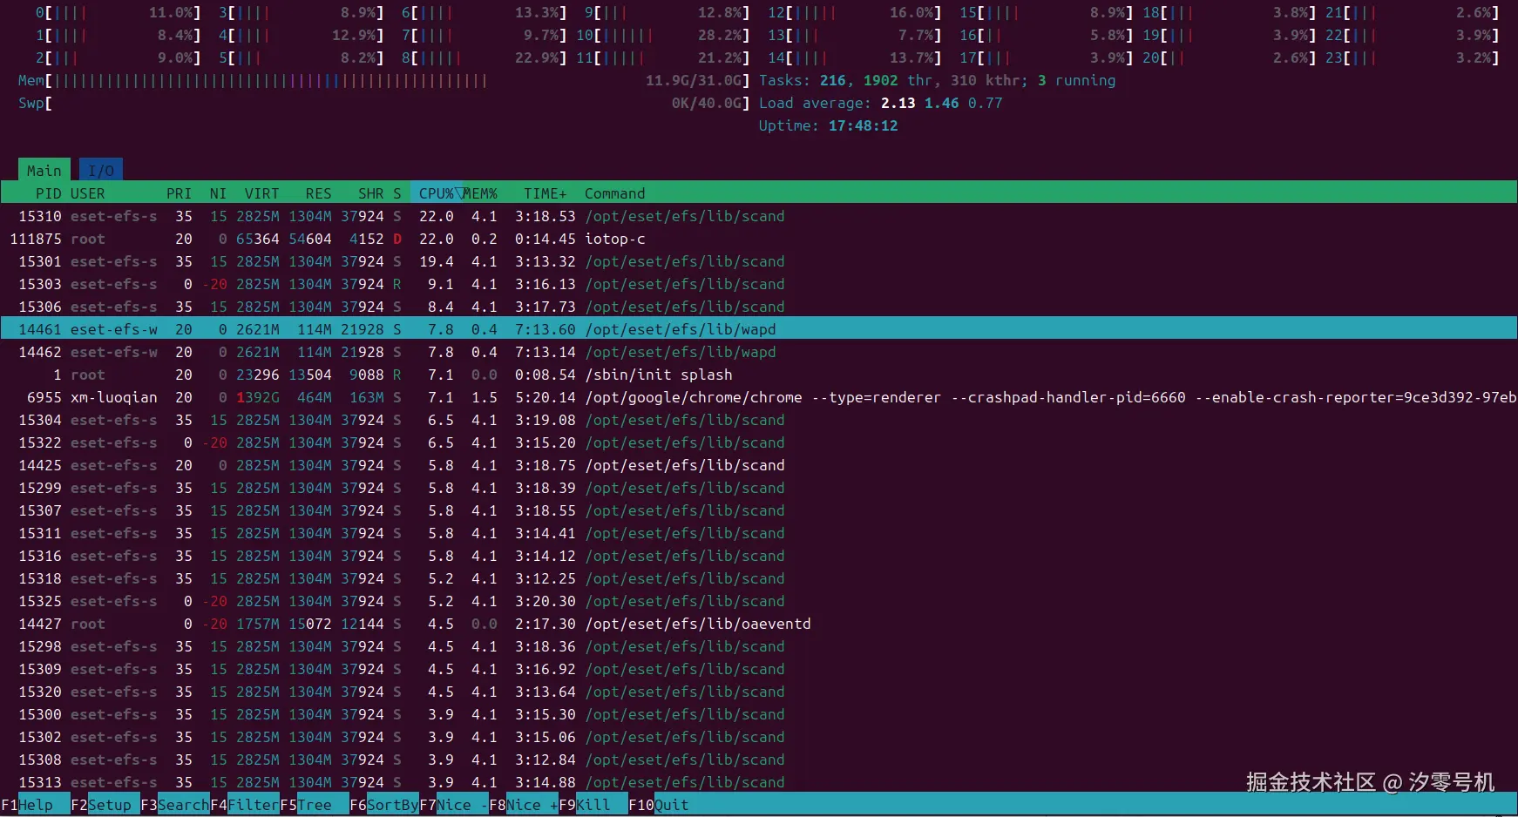Screen dimensions: 1518x817
Task: Sort by the Command column header
Action: coord(614,193)
